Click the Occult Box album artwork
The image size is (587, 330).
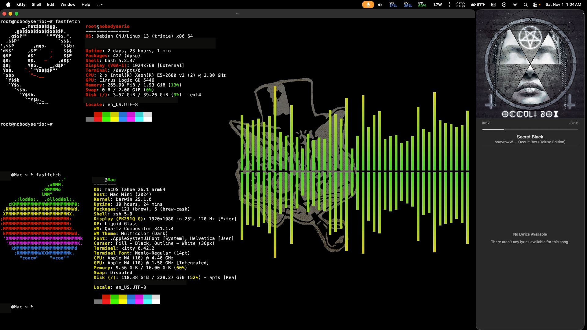(530, 65)
